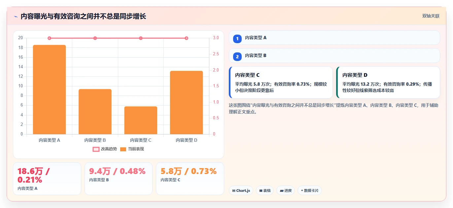
Task: Click the Chart.js tag chip
Action: click(x=241, y=191)
